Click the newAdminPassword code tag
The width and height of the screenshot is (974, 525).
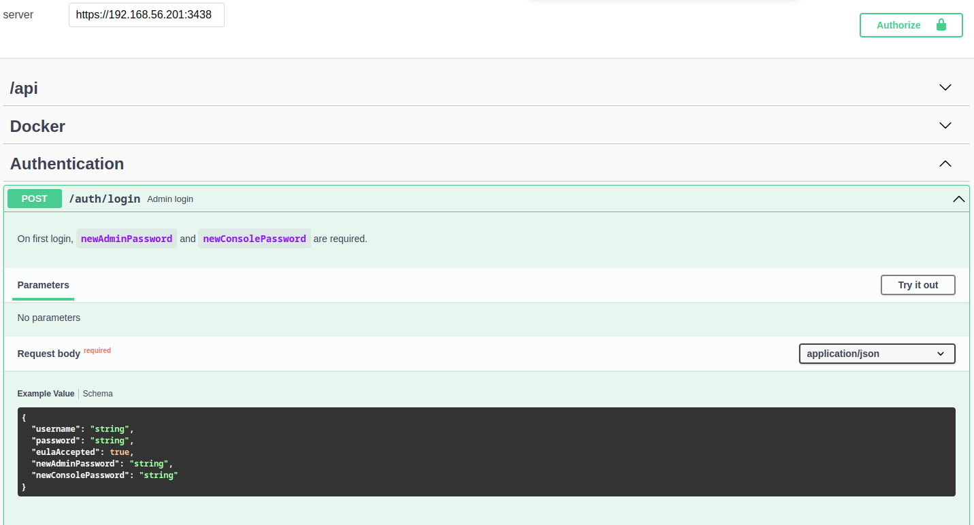coord(127,239)
